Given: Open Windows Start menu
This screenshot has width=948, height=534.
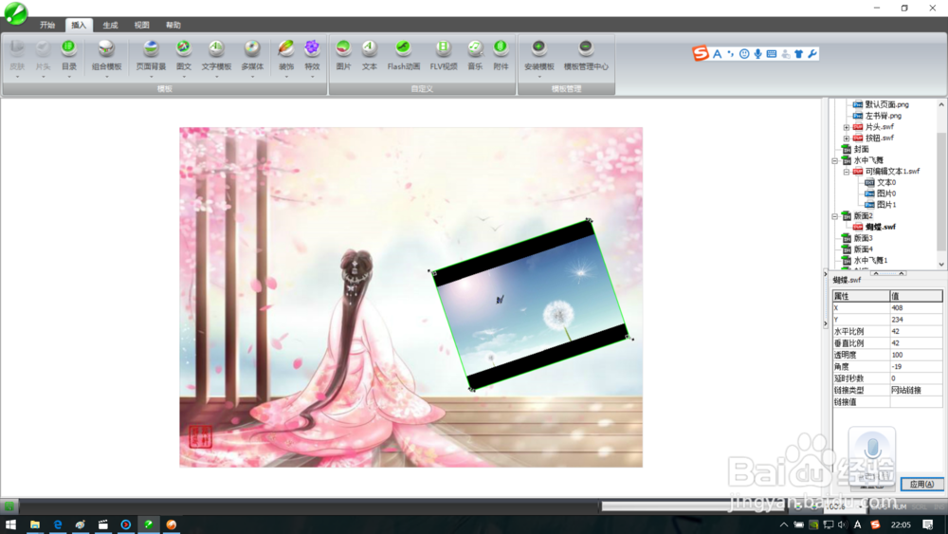Looking at the screenshot, I should (x=10, y=525).
